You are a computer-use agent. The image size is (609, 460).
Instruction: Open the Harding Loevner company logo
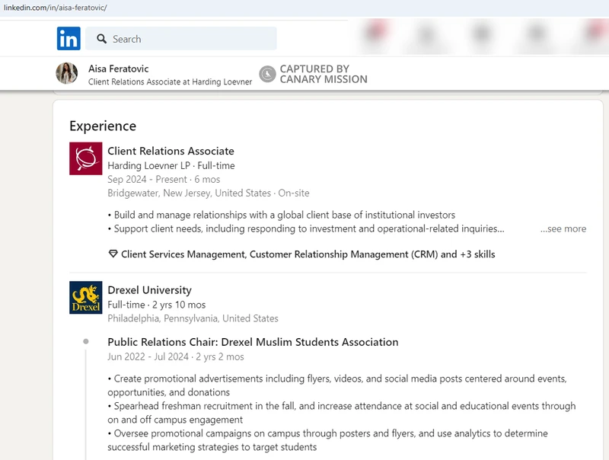coord(86,158)
